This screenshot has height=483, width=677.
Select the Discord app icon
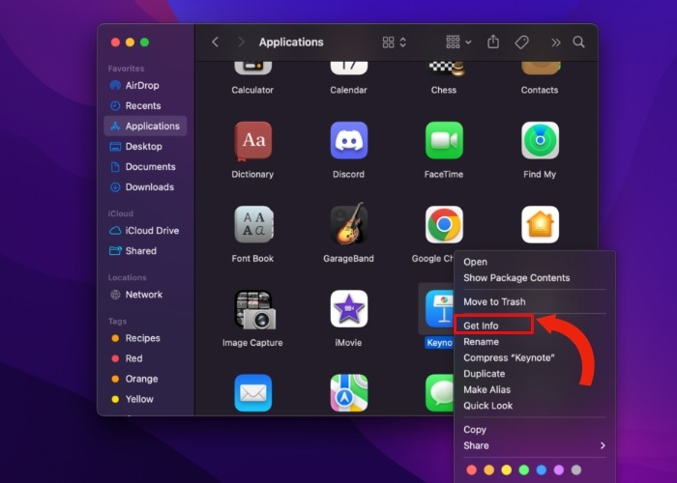click(349, 140)
